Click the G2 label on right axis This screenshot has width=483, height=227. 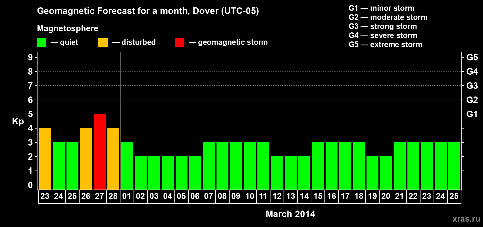pos(472,100)
